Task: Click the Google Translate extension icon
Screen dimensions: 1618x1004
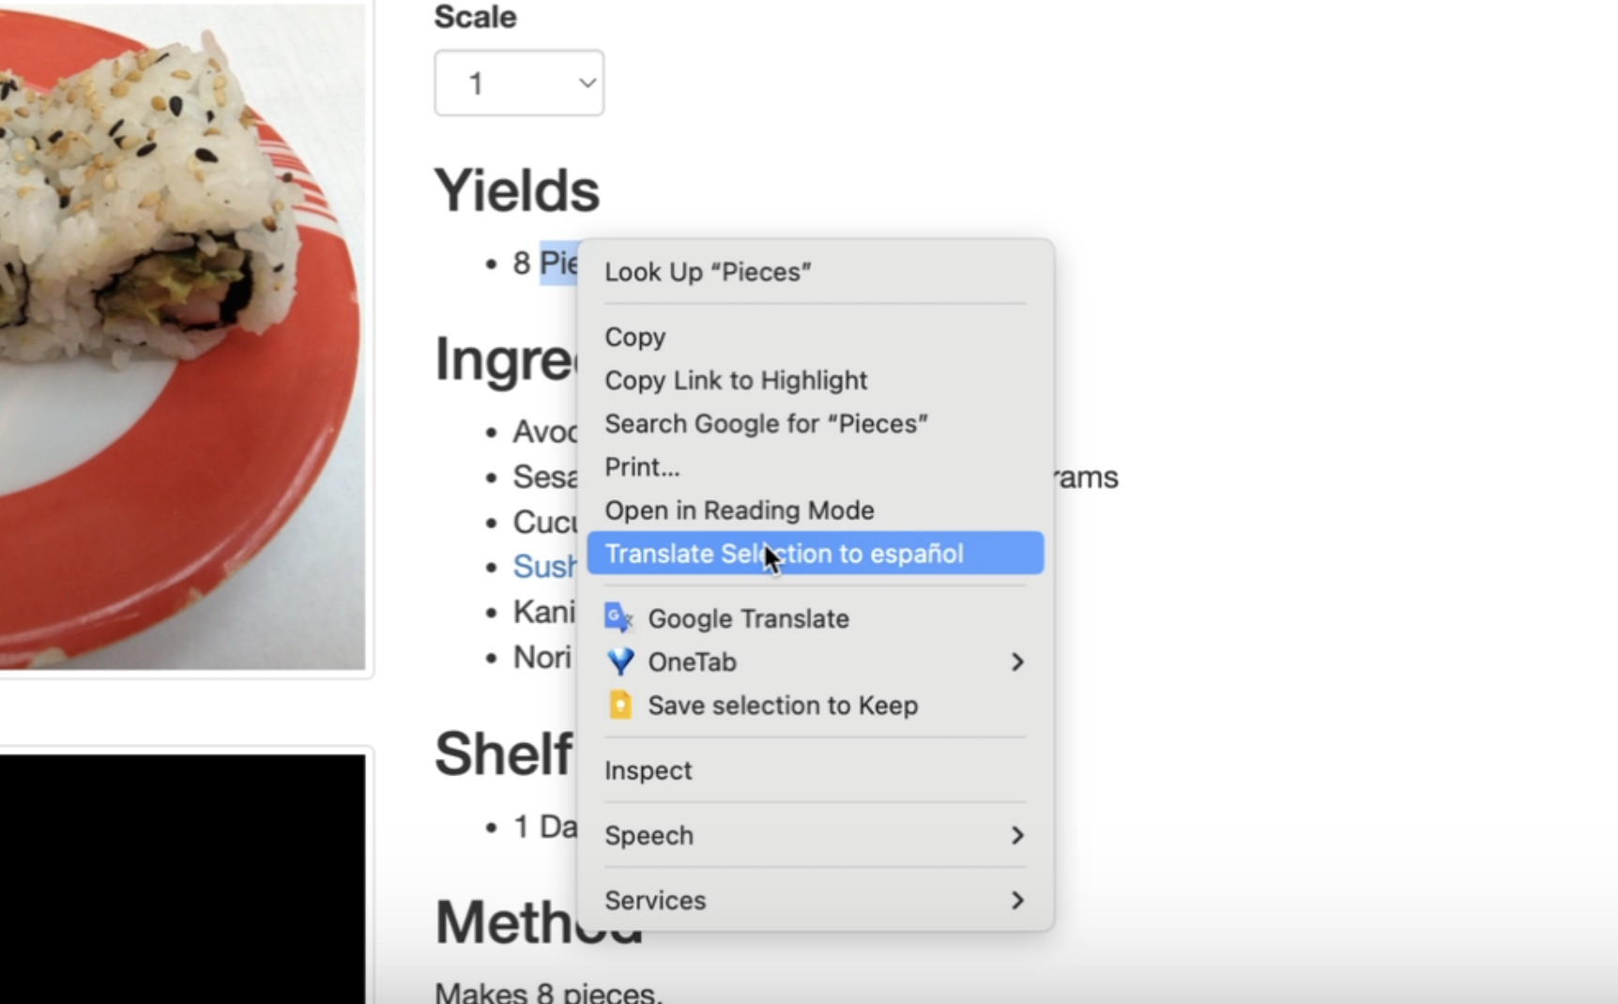Action: click(x=619, y=618)
